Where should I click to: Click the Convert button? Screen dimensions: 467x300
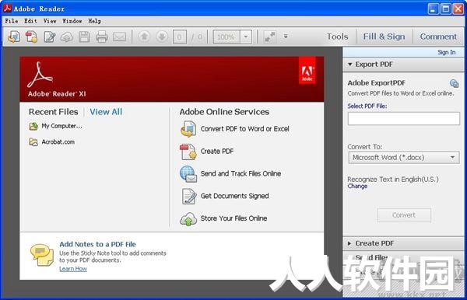(x=404, y=215)
